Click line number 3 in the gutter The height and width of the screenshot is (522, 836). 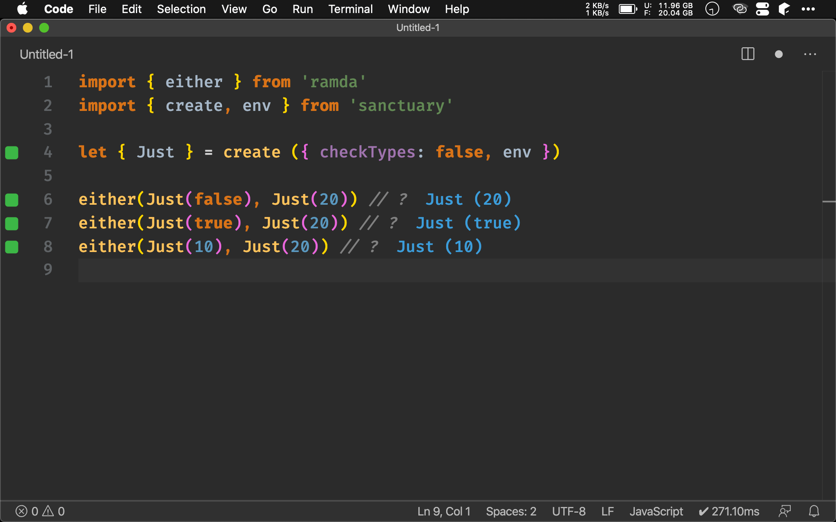(x=48, y=129)
